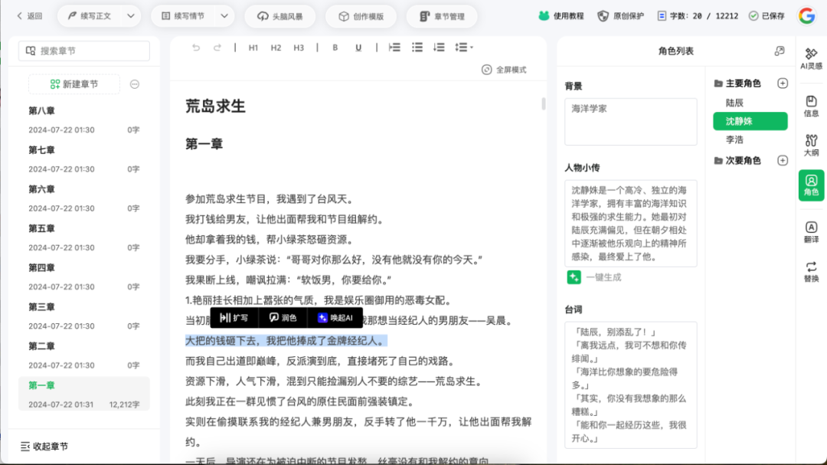Open 章节管理 chapter management
Viewport: 827px width, 465px height.
[x=442, y=16]
